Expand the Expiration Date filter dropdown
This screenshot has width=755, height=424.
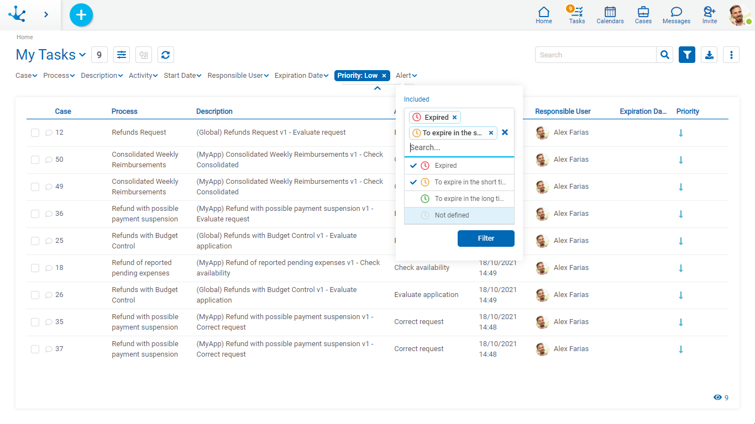coord(301,76)
